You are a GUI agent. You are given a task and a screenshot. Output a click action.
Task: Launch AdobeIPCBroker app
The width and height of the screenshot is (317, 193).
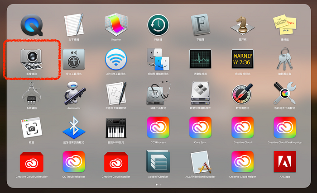(158, 161)
